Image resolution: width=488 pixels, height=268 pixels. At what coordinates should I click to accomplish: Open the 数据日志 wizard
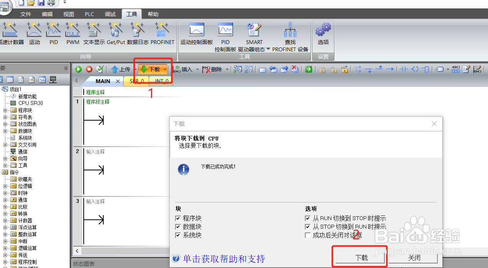point(137,33)
